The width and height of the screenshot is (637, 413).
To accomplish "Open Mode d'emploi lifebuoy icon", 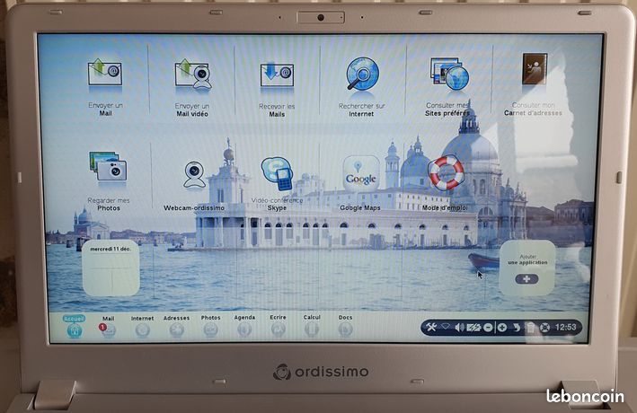I will tap(446, 172).
